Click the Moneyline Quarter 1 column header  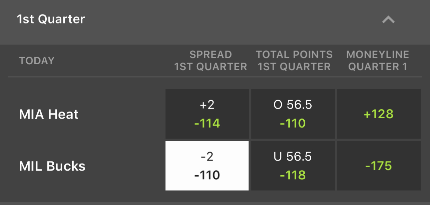[x=378, y=60]
